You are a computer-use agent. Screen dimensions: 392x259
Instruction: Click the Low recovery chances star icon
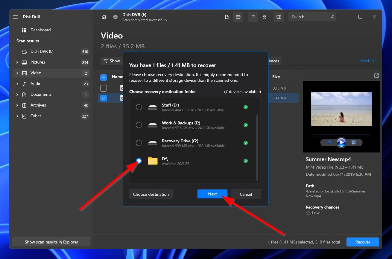(308, 213)
